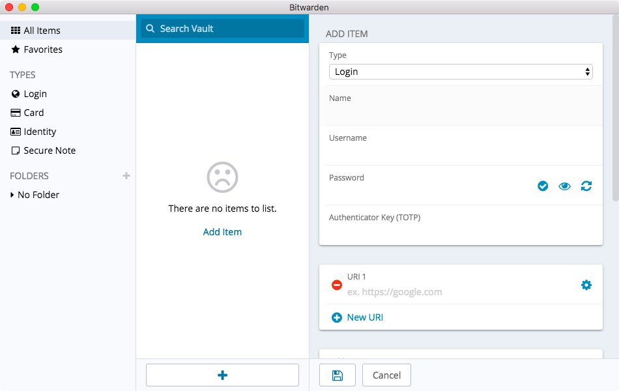Screen dimensions: 619x391
Task: Toggle password visibility with the eye icon
Action: [564, 186]
